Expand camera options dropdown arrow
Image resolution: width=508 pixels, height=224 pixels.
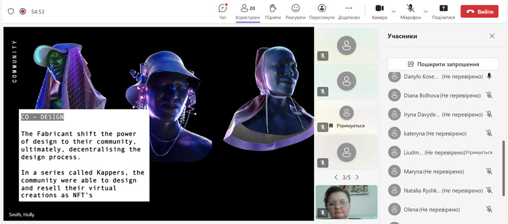394,12
